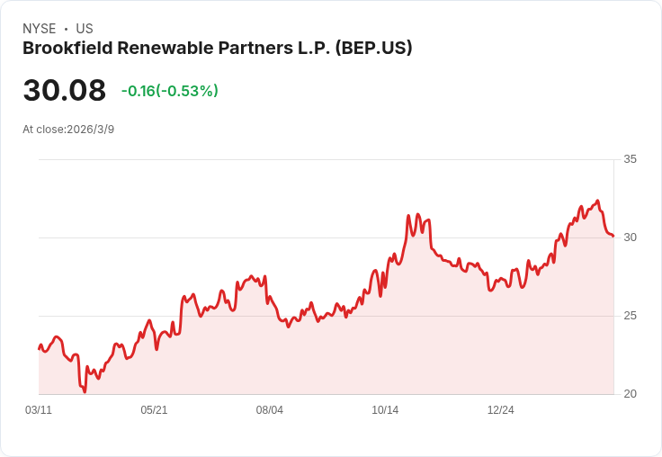Click the 35 y-axis label
Screen dimensions: 662x457
[630, 159]
